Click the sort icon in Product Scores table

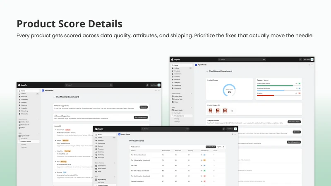223,147
